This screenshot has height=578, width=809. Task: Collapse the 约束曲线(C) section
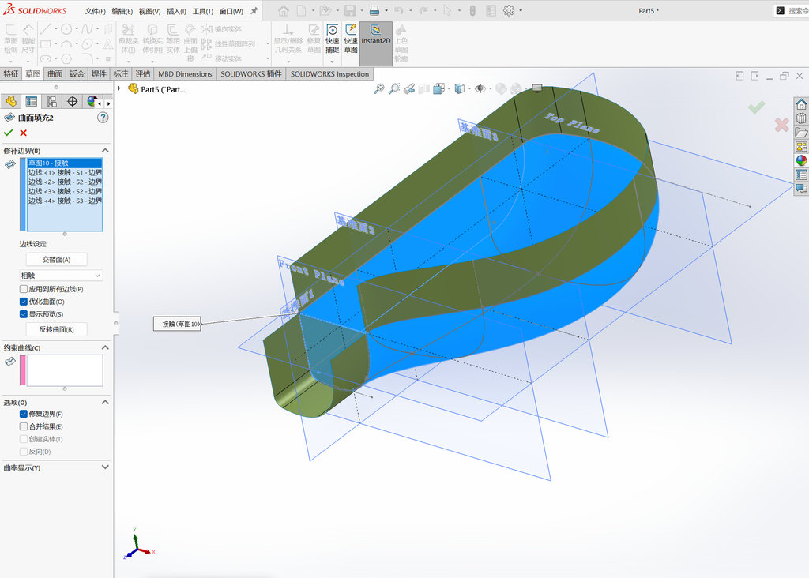pyautogui.click(x=105, y=347)
